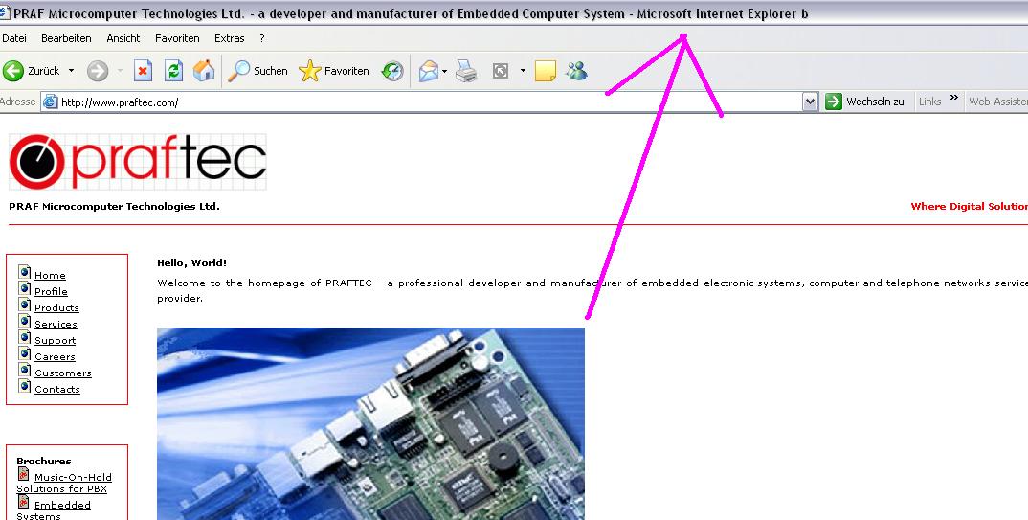Open the History clock icon
This screenshot has height=520, width=1028.
point(392,71)
